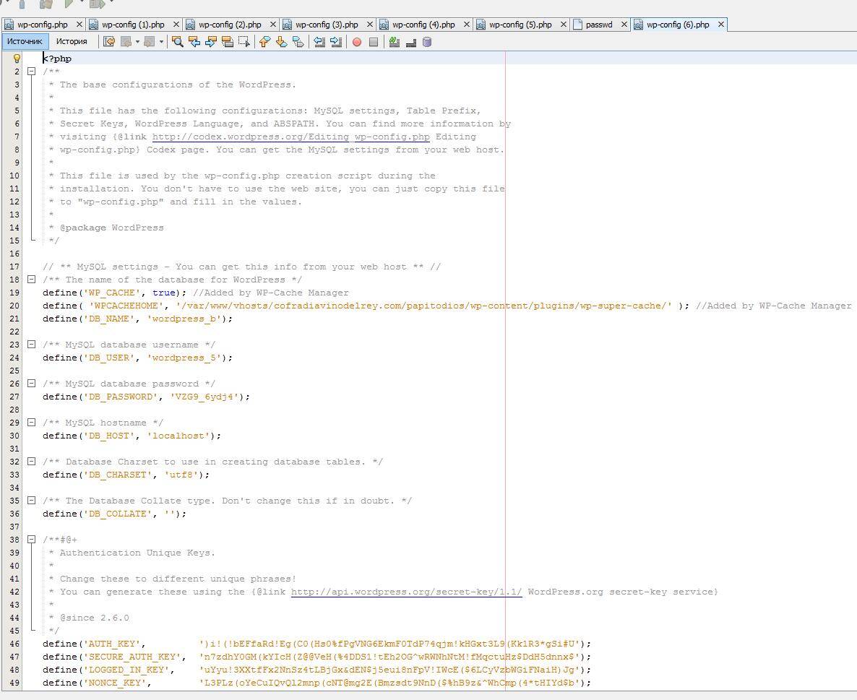The image size is (857, 700).
Task: Switch to the passwd tab
Action: (x=598, y=25)
